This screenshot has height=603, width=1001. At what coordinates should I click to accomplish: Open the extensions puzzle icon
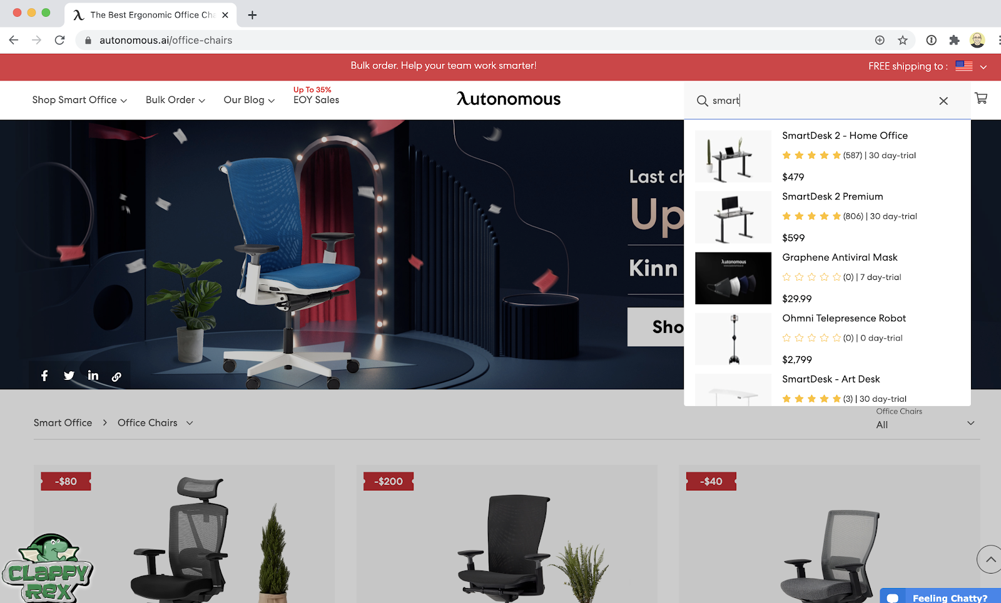[954, 40]
